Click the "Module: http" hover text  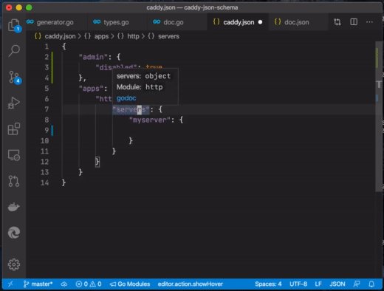click(140, 87)
